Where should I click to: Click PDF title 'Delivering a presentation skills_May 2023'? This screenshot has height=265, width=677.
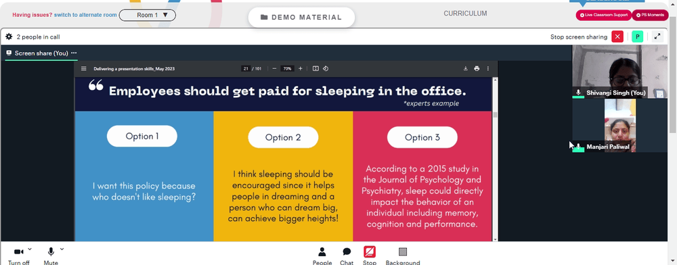134,68
